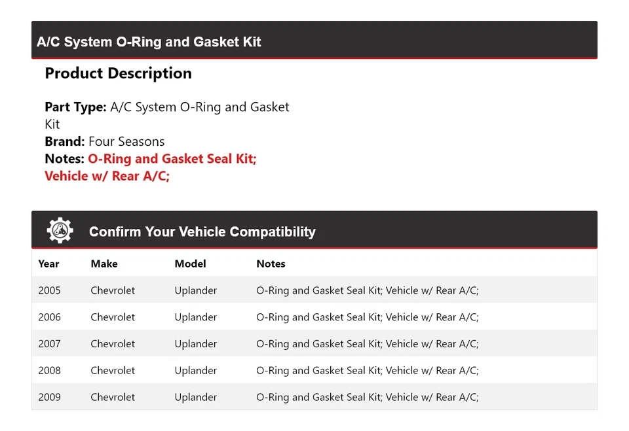Click the red O-Ring and Gasket Seal Kit note
This screenshot has width=629, height=431.
tap(172, 158)
